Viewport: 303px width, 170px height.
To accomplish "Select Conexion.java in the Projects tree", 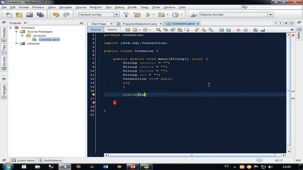I will [49, 40].
